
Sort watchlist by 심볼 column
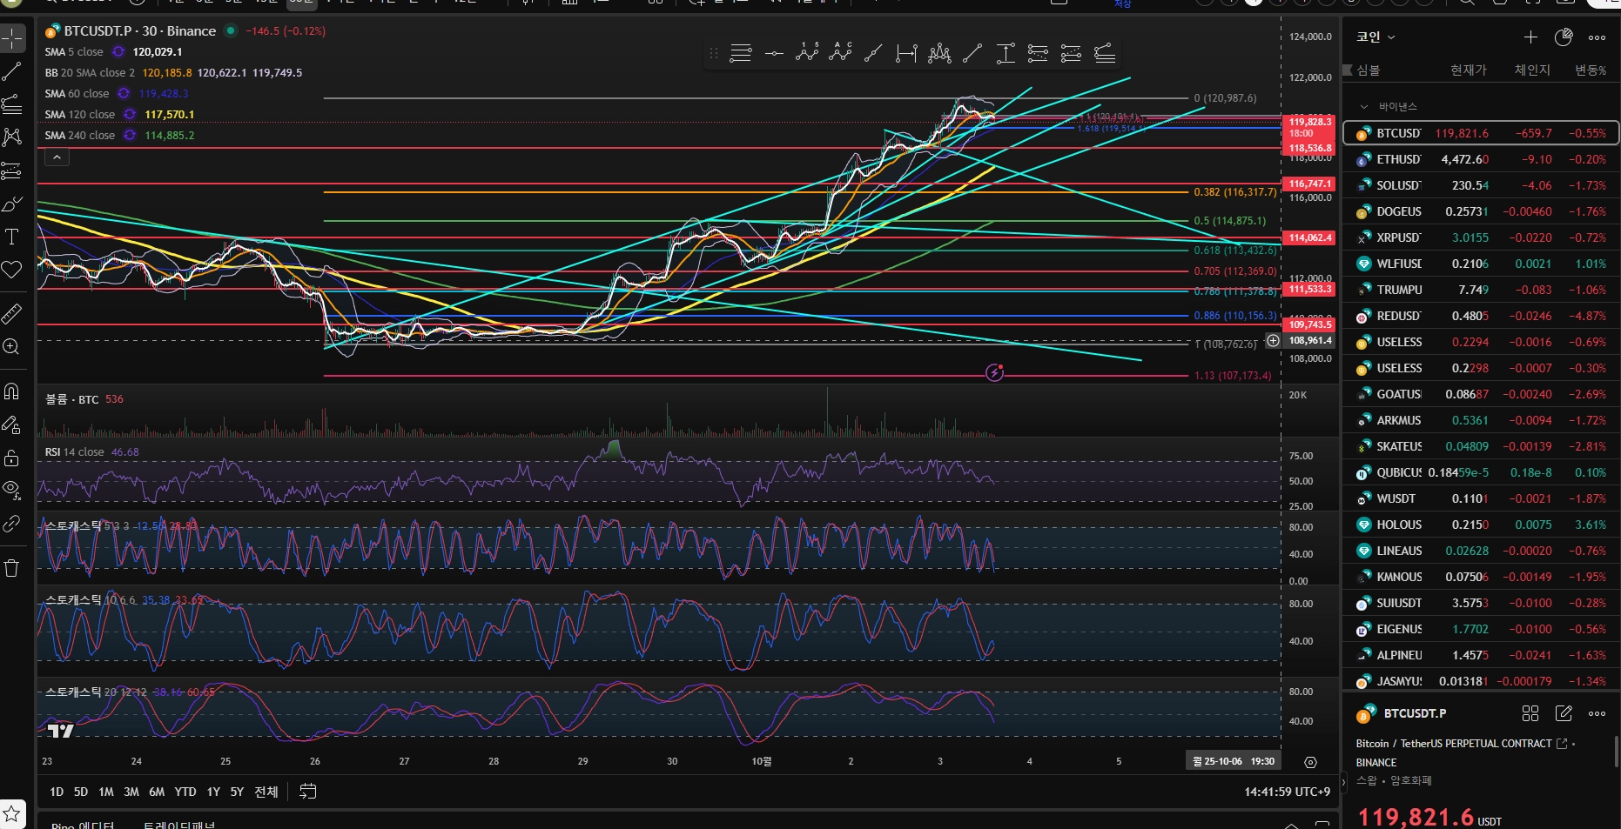point(1369,70)
